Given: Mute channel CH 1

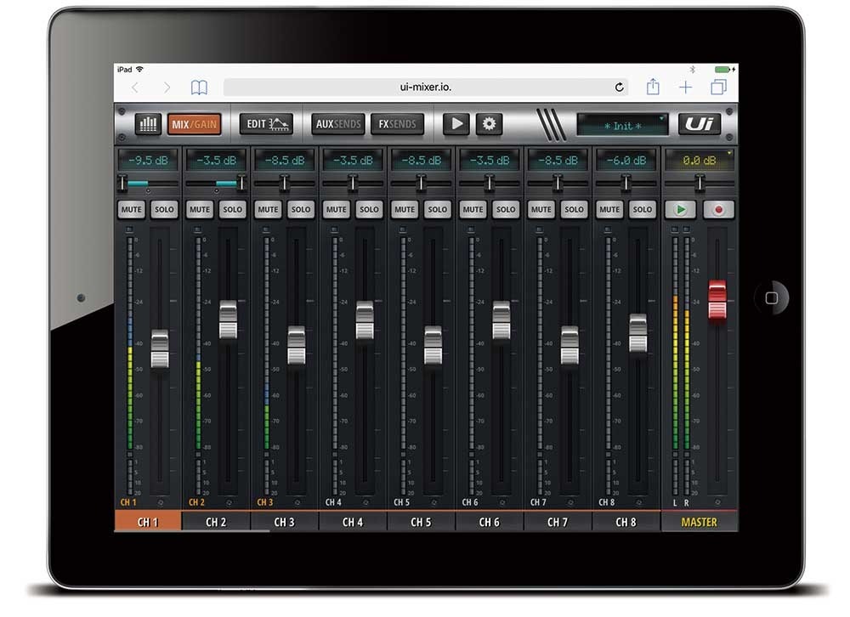Looking at the screenshot, I should [x=130, y=209].
